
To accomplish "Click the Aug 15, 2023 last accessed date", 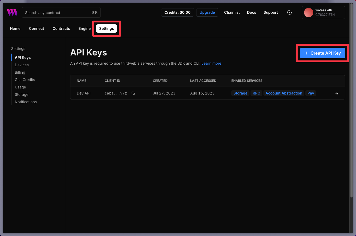I will pyautogui.click(x=202, y=93).
